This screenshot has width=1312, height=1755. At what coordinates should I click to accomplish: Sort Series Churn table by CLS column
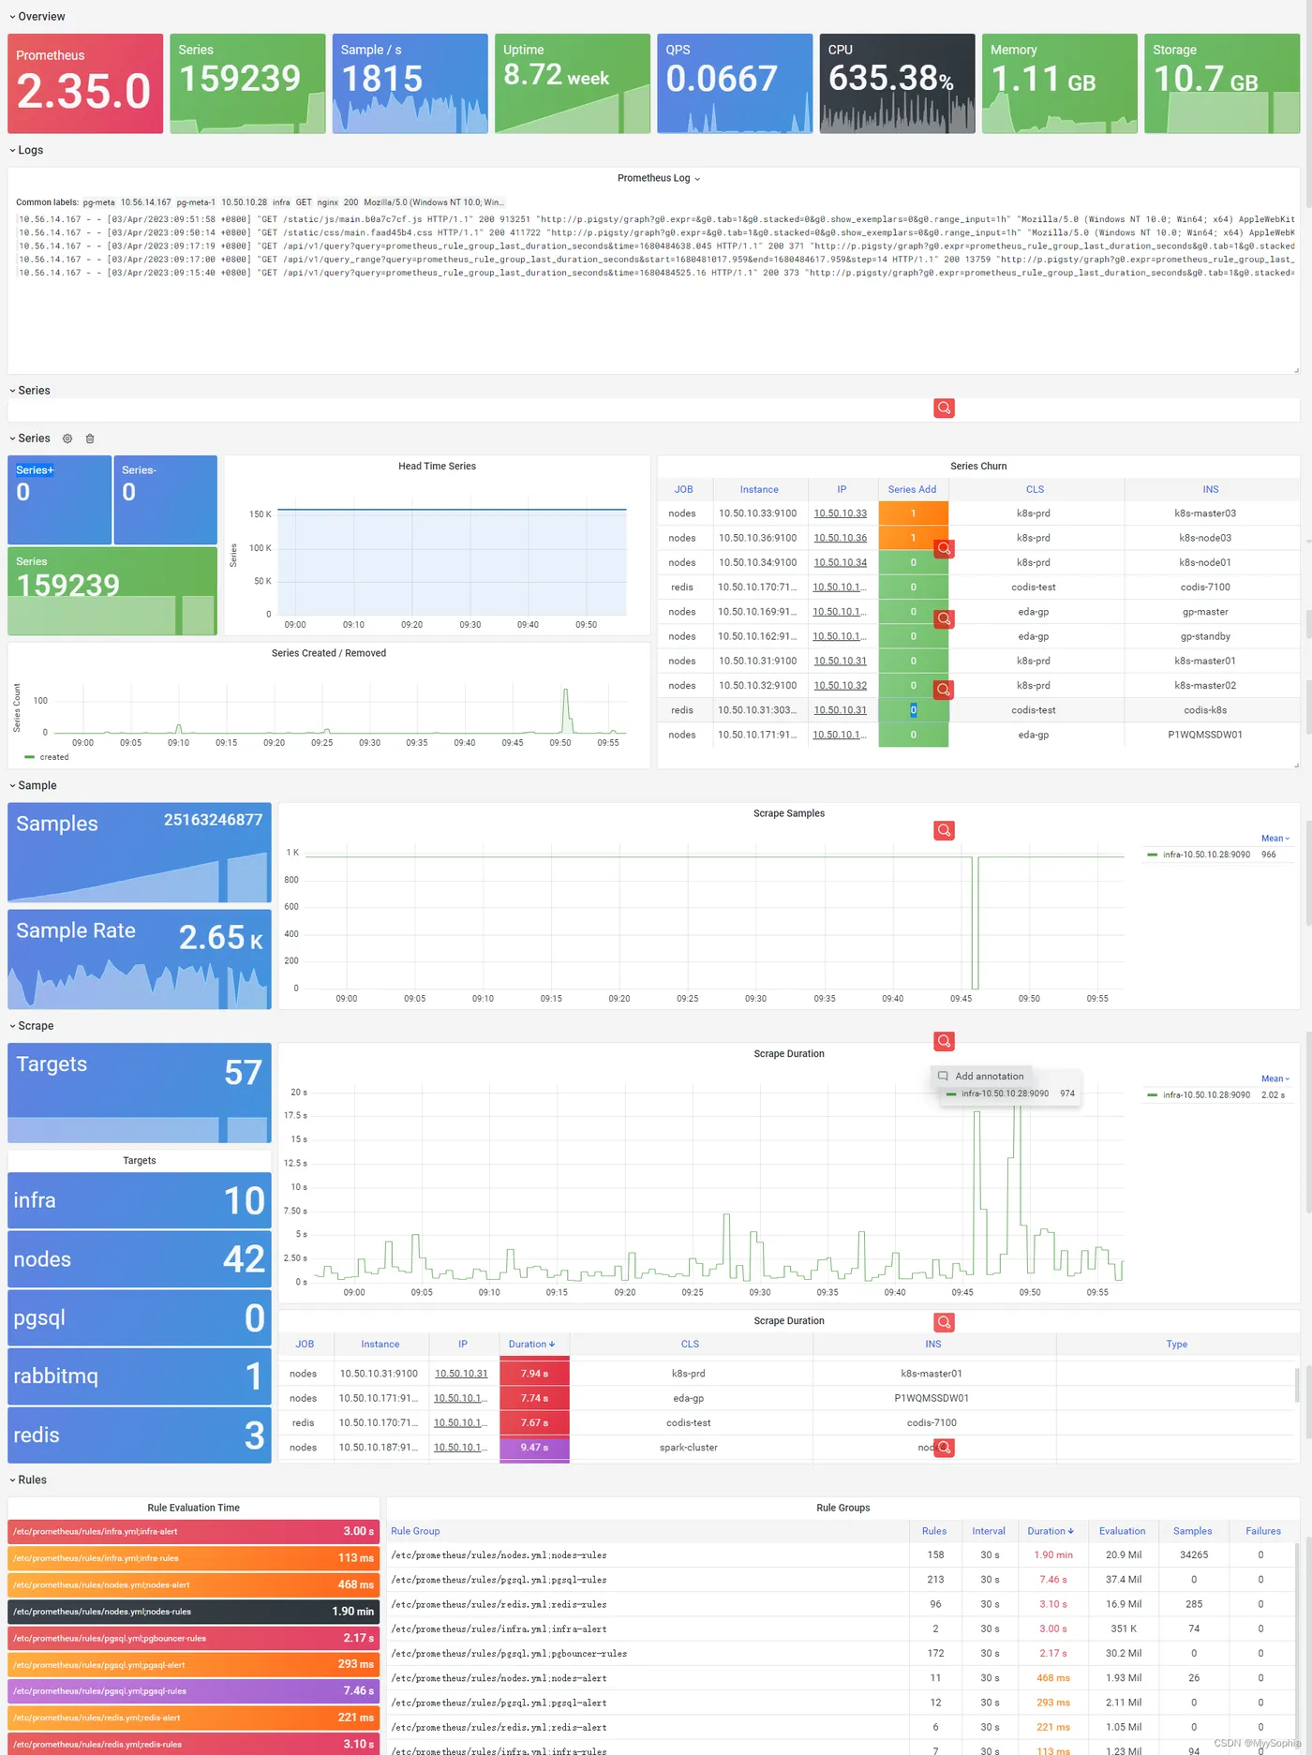click(x=1035, y=489)
